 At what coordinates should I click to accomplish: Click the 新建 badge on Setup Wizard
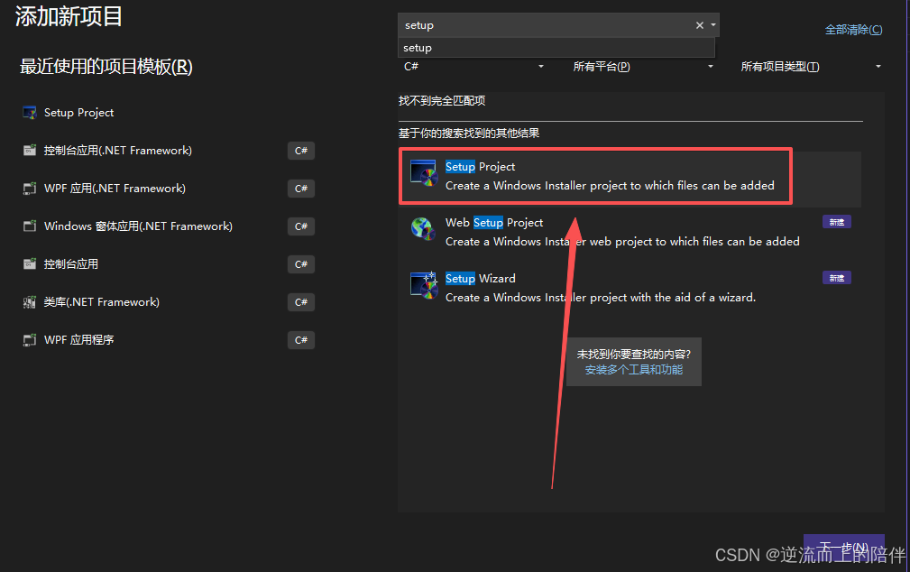click(836, 278)
